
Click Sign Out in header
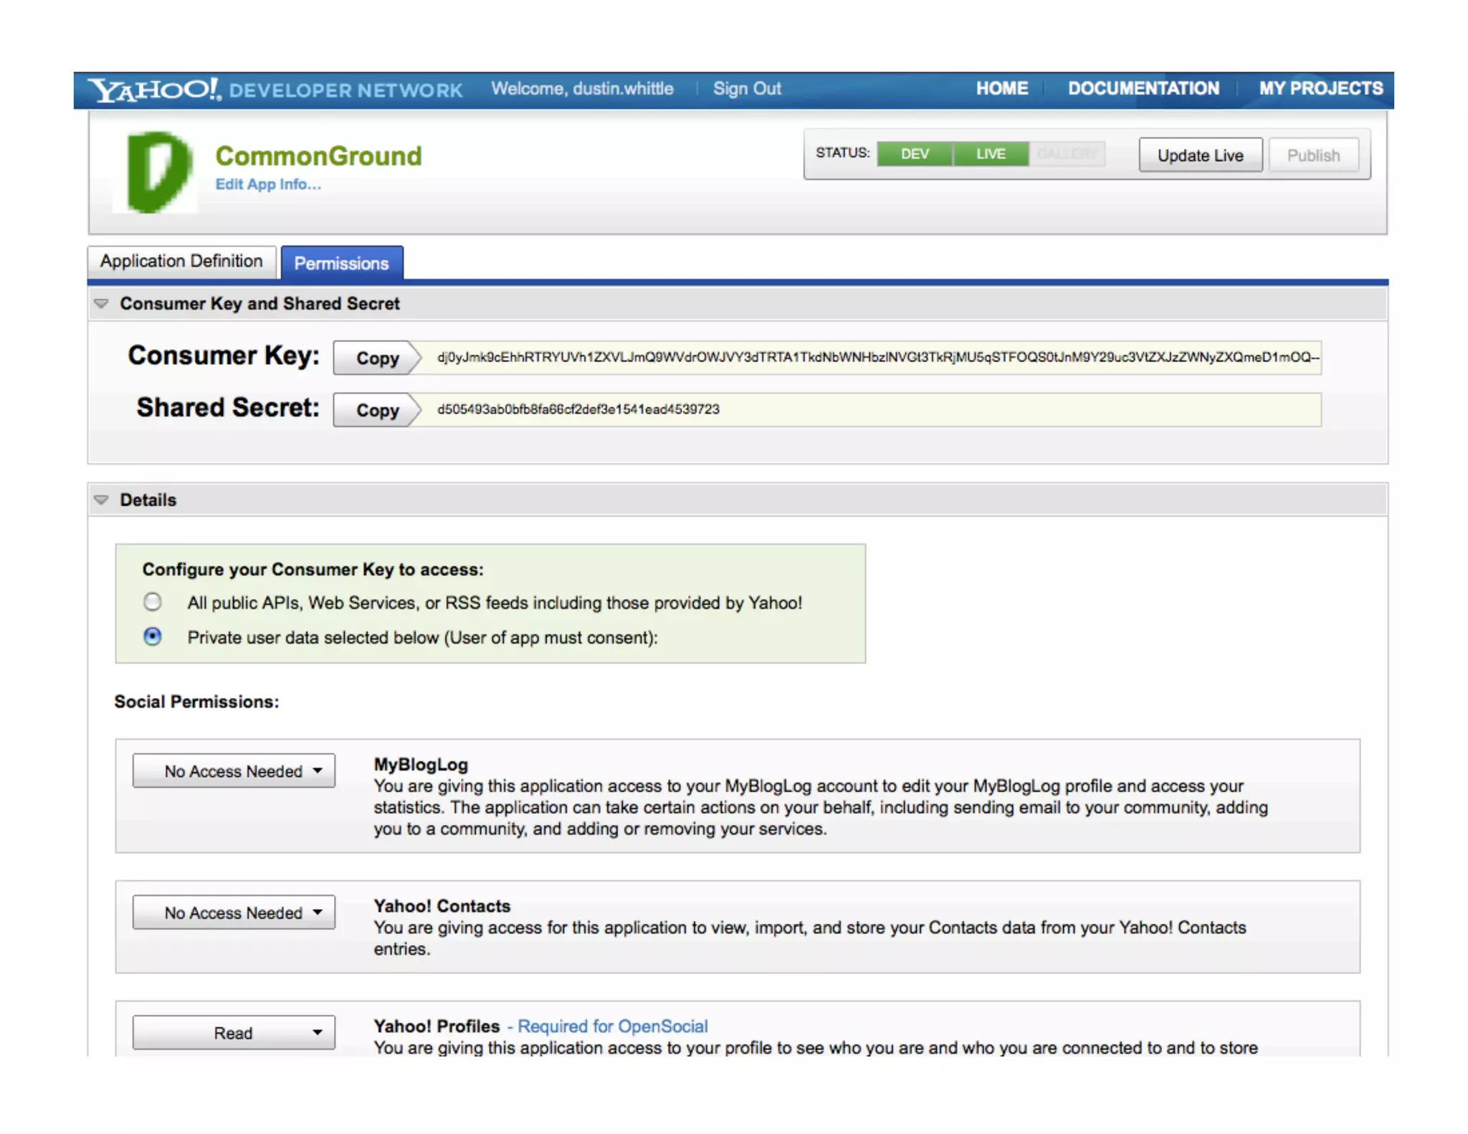[746, 89]
